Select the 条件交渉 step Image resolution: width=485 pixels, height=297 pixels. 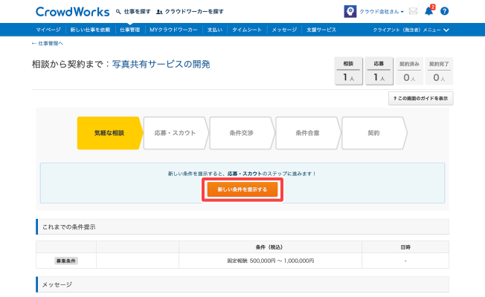point(241,133)
